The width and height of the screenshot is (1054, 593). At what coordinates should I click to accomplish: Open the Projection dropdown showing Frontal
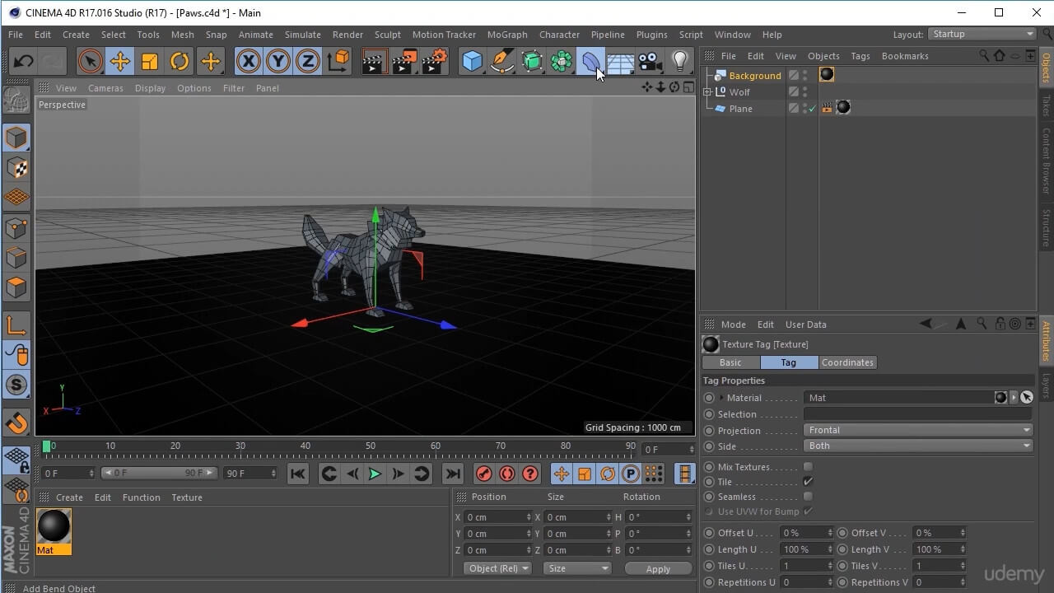917,430
